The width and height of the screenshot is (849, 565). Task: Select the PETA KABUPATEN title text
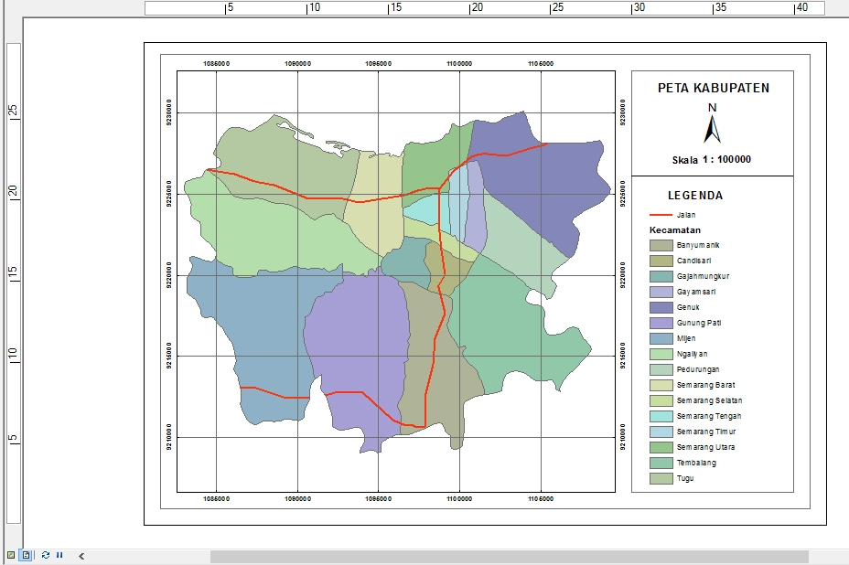pyautogui.click(x=713, y=89)
